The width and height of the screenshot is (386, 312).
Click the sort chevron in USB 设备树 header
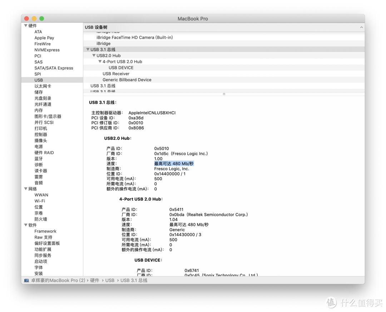(x=361, y=27)
